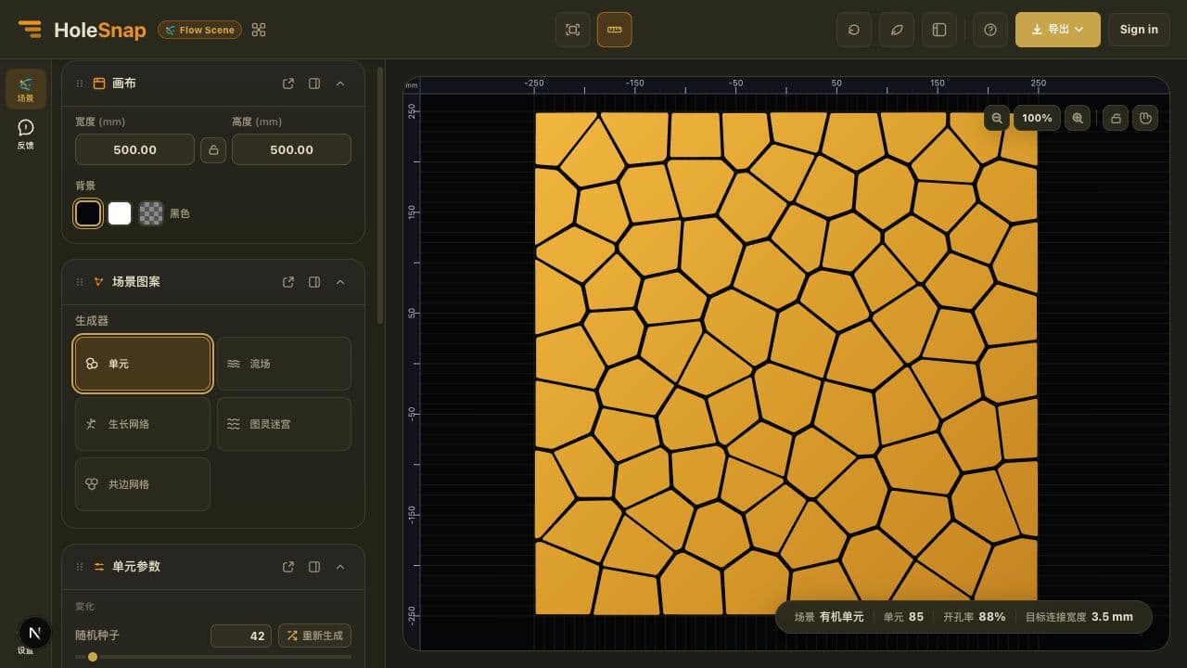Click the random seed slider handle
The width and height of the screenshot is (1187, 668).
pyautogui.click(x=93, y=657)
